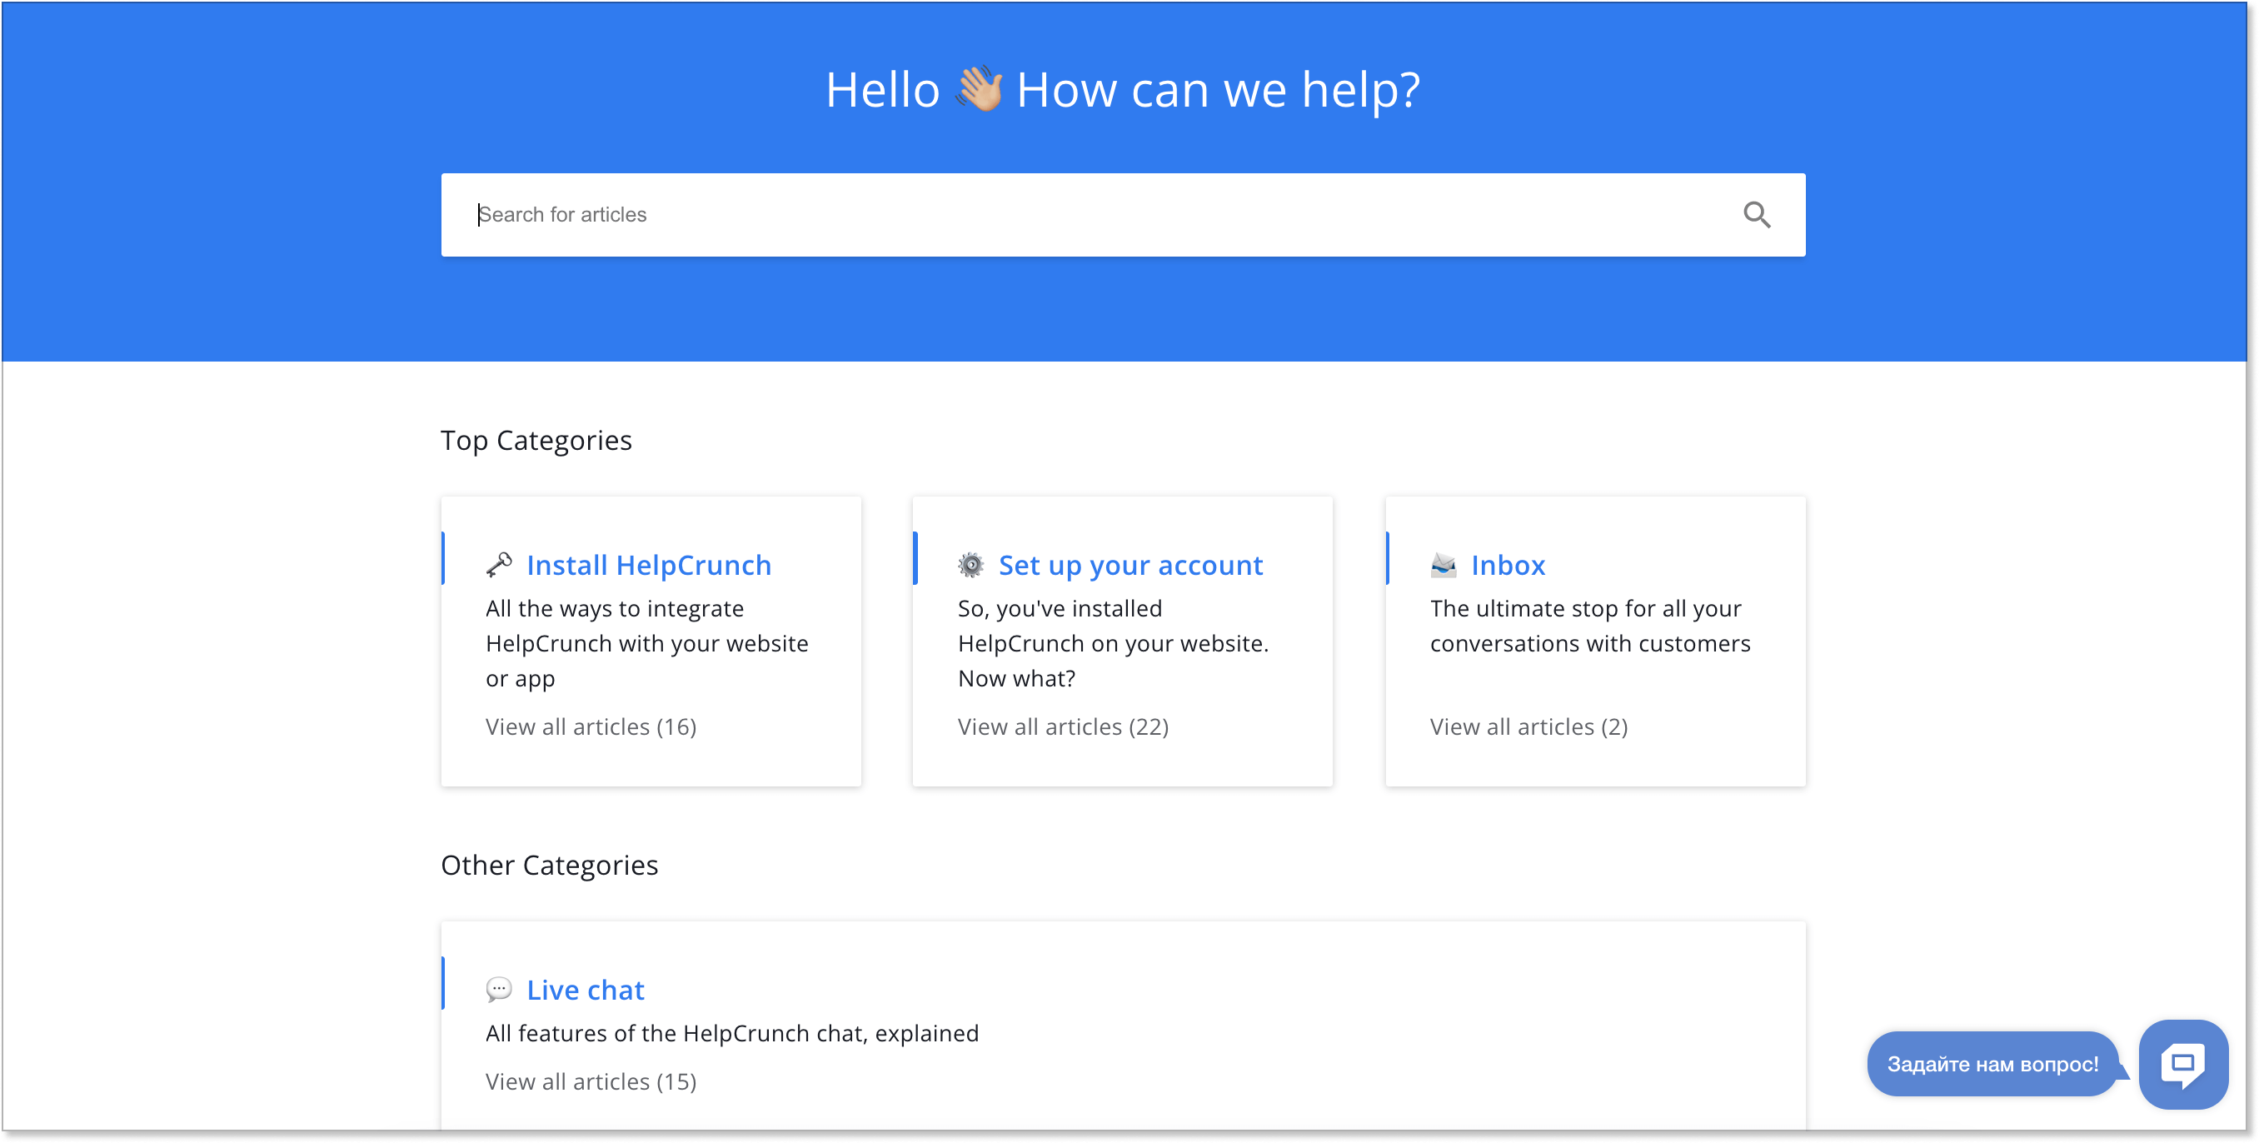Click the 'Top Categories' heading
This screenshot has height=1143, width=2259.
pyautogui.click(x=536, y=441)
